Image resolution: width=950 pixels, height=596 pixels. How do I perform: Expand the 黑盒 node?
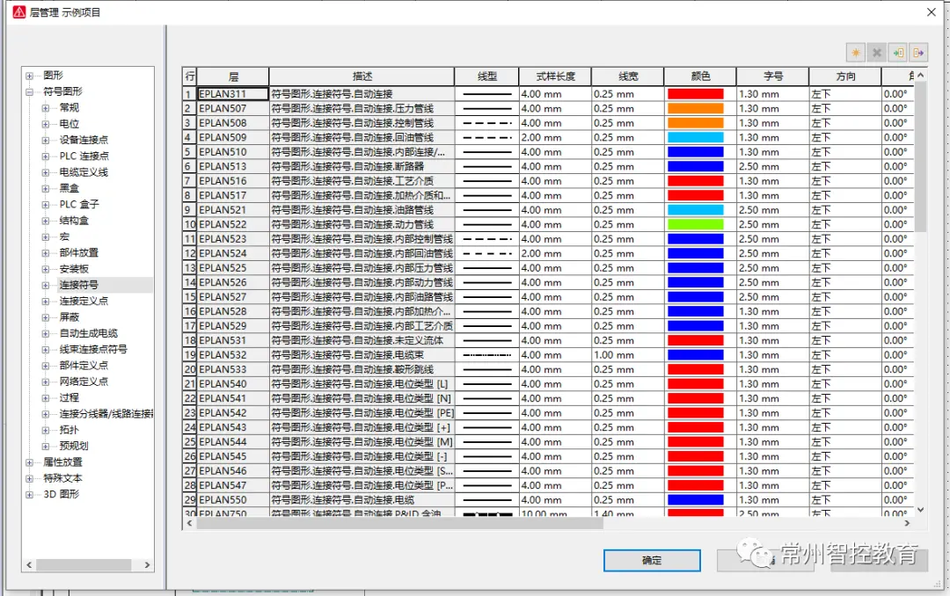pos(46,188)
